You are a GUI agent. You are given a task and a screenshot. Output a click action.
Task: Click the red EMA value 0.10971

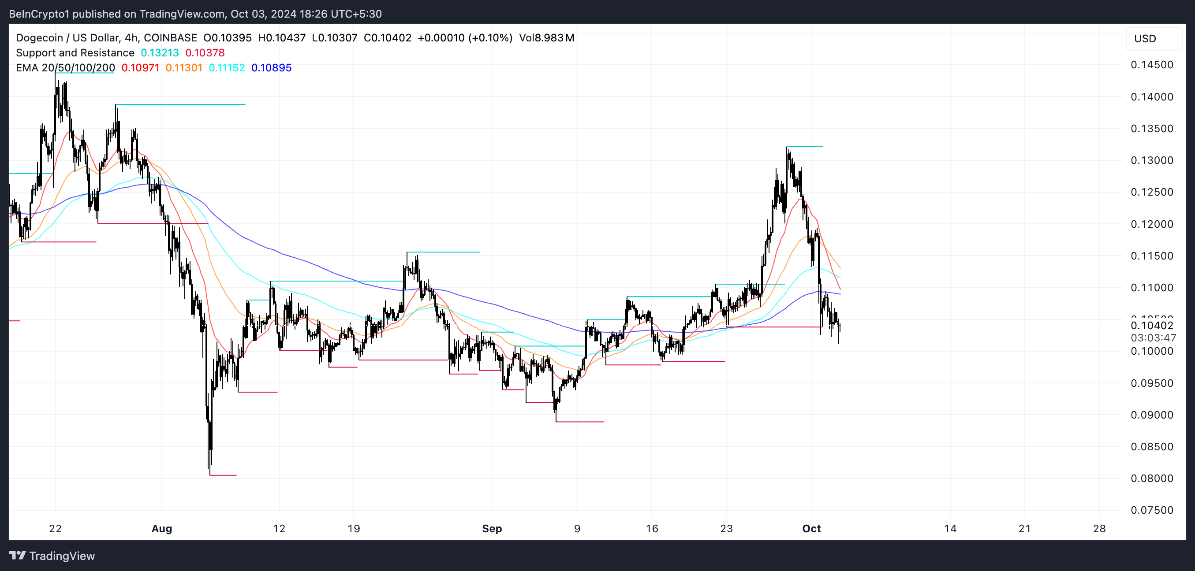pyautogui.click(x=140, y=68)
